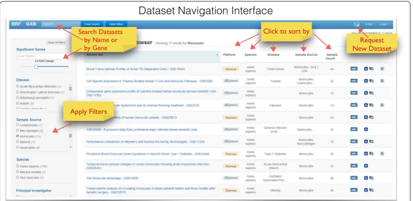This screenshot has width=413, height=201.
Task: Open Blood Transcriptional Profiles of Active TB link
Action: 136,69
